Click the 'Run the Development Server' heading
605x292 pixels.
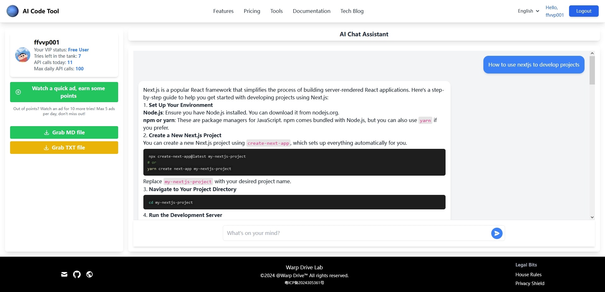(186, 215)
